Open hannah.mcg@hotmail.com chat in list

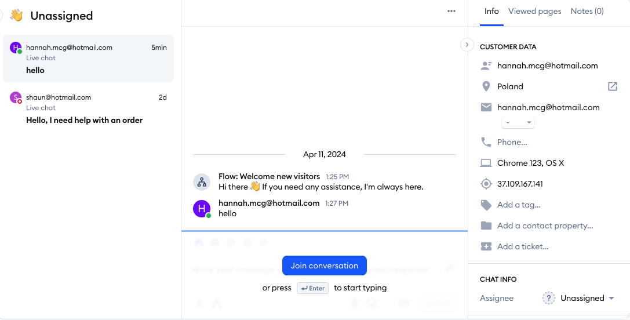[x=88, y=59]
